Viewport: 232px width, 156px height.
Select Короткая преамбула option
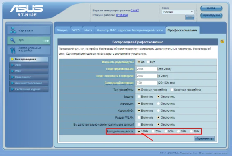172,90
